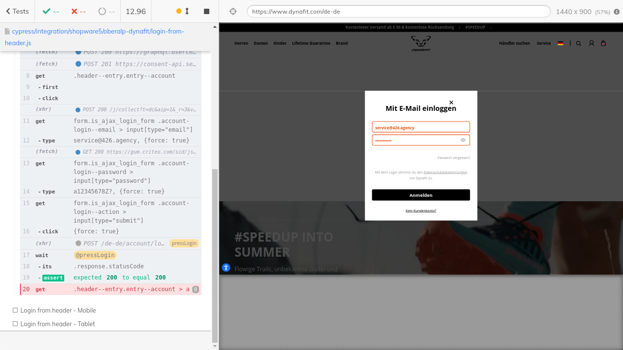Open the selector playground crosshair
This screenshot has height=350, width=623.
(x=233, y=11)
